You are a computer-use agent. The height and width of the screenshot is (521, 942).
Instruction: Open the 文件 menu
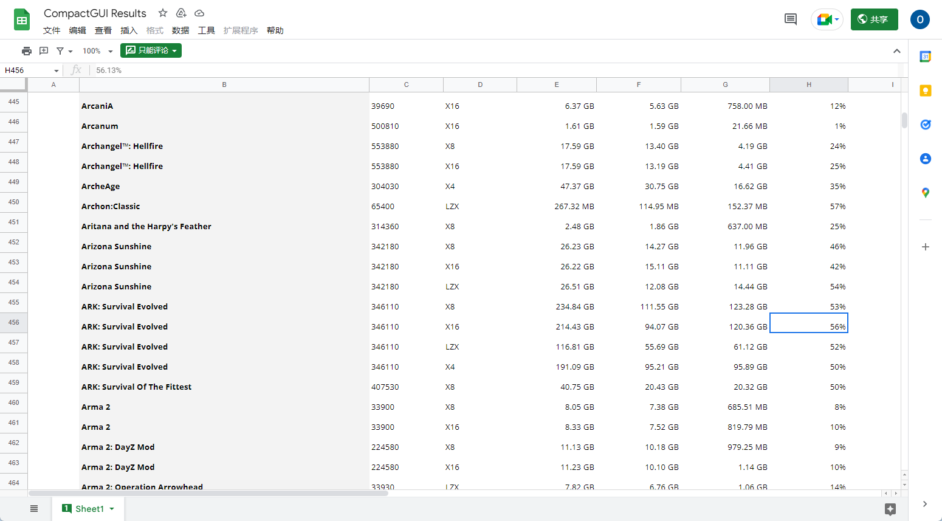(52, 30)
